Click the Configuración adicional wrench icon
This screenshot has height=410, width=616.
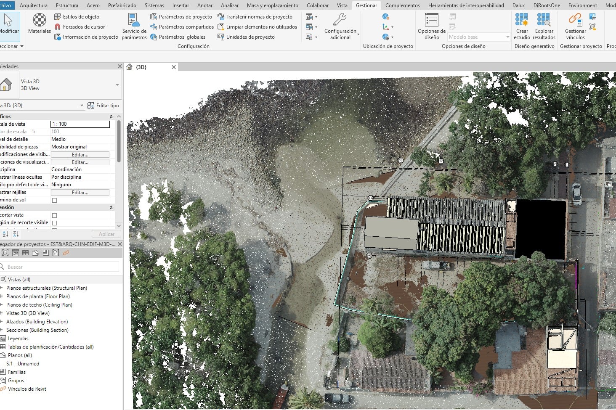coord(340,20)
